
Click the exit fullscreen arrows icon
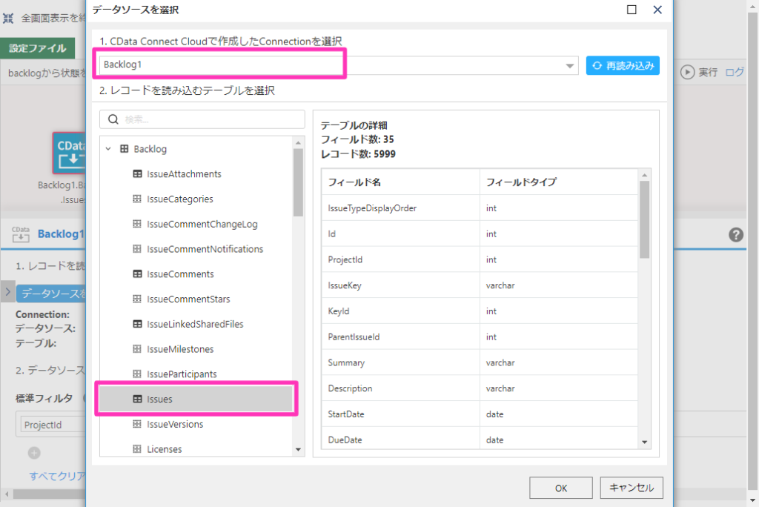click(x=8, y=19)
